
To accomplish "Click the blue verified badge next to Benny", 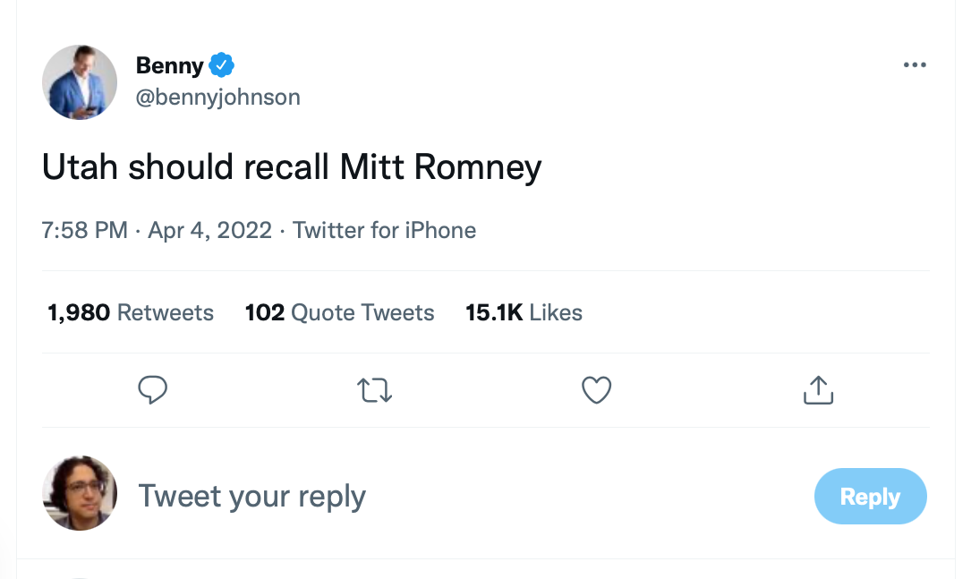I will click(222, 64).
